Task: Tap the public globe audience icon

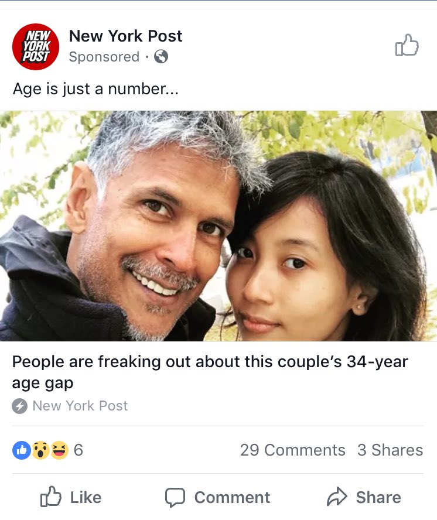Action: pos(161,56)
